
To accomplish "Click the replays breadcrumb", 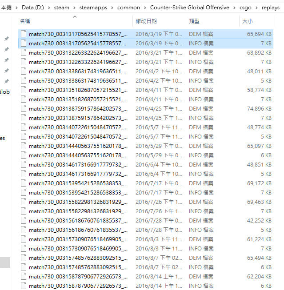I will click(x=271, y=8).
